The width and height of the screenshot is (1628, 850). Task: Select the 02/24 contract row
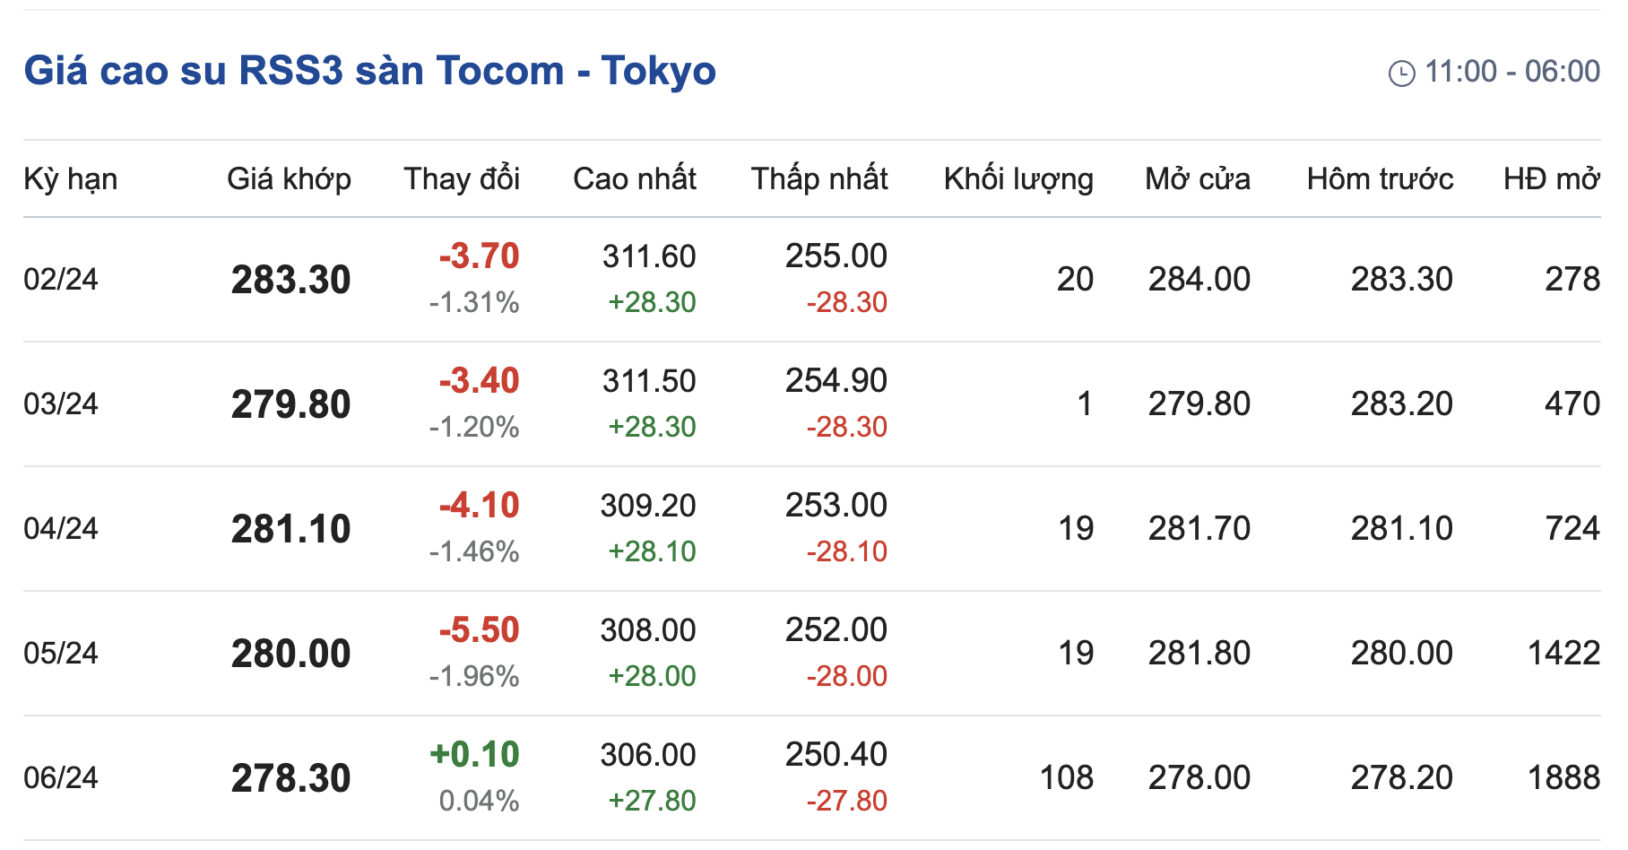61,280
